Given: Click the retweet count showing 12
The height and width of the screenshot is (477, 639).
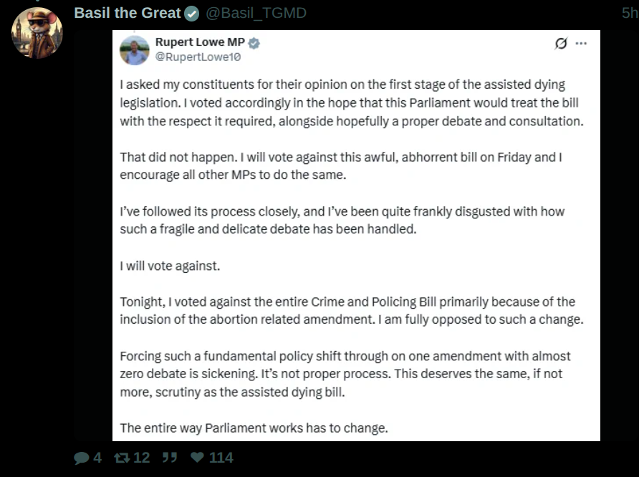Looking at the screenshot, I should click(x=141, y=458).
